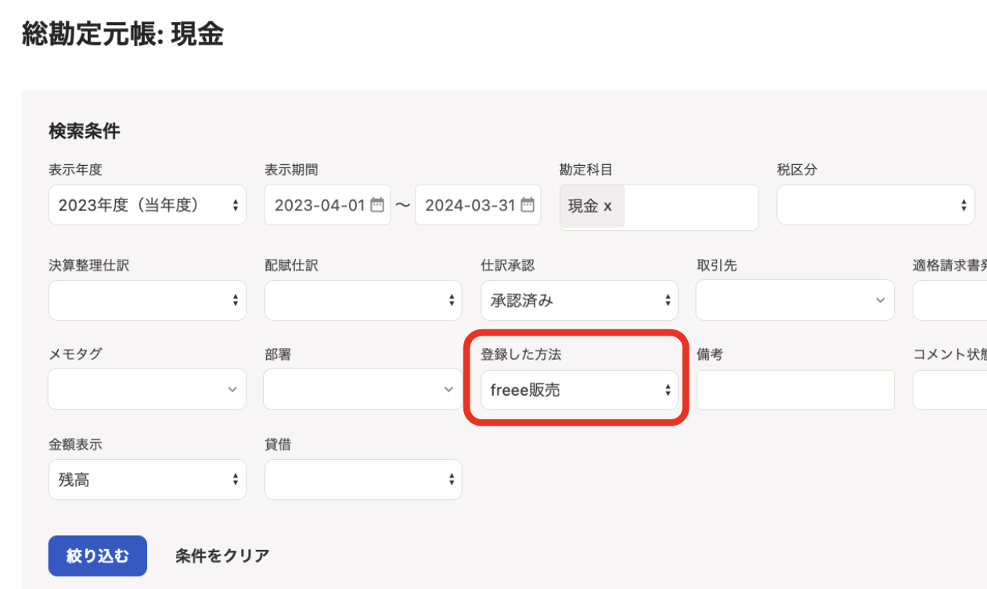Expand the 取引先 combo box
987x589 pixels.
point(794,300)
